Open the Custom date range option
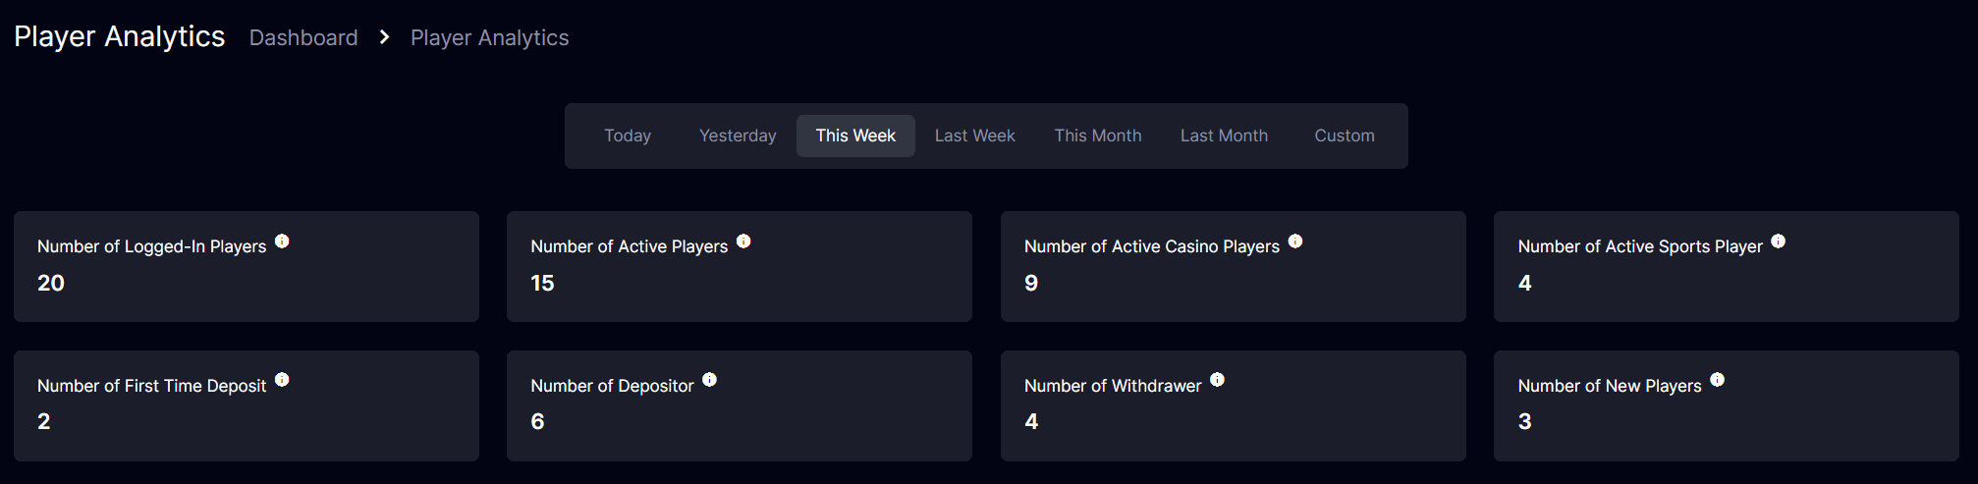 [1345, 135]
